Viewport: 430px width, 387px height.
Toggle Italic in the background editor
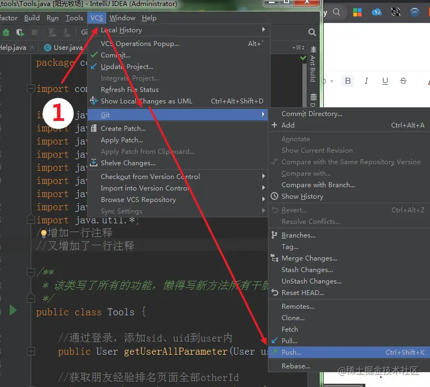[x=366, y=81]
